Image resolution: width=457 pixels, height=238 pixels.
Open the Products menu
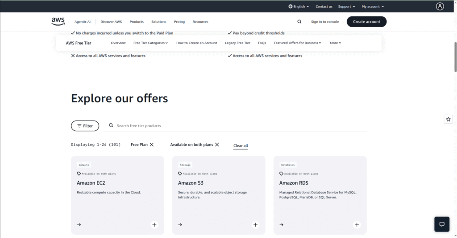coord(137,21)
